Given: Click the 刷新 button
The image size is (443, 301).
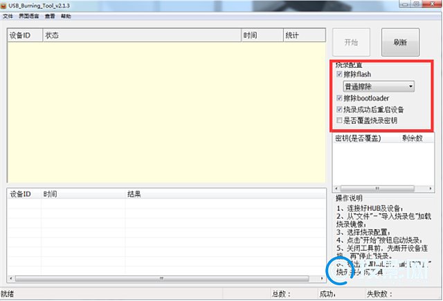Looking at the screenshot, I should pyautogui.click(x=400, y=42).
